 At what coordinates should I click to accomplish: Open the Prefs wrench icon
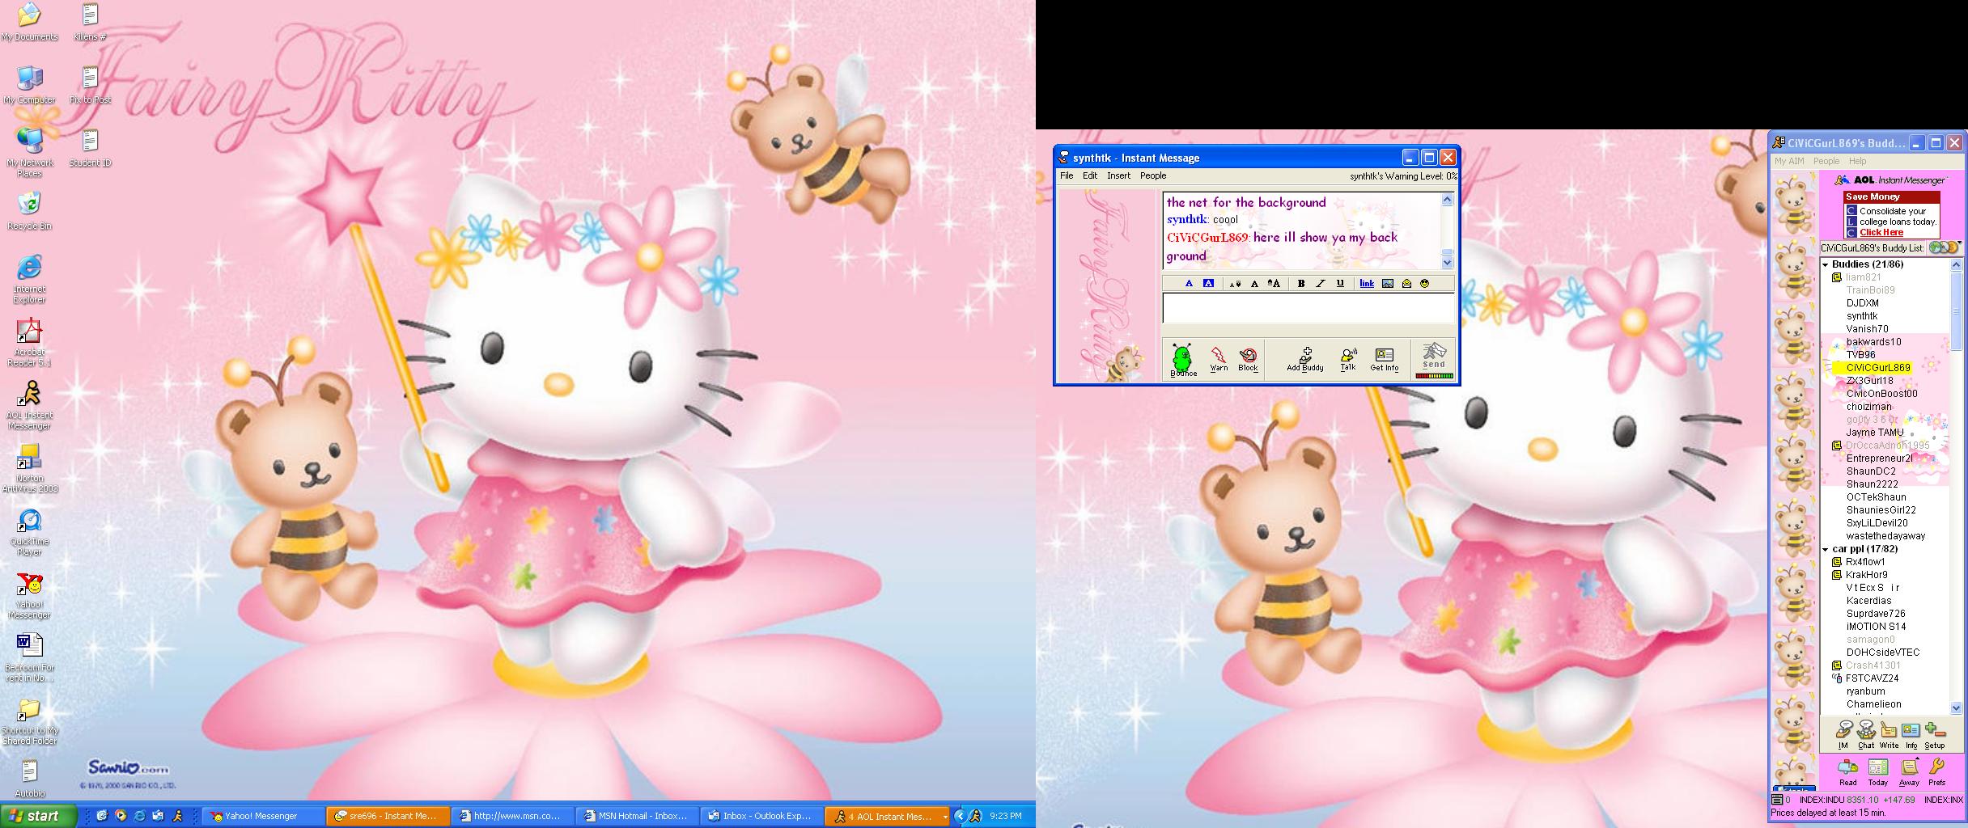pos(1936,771)
